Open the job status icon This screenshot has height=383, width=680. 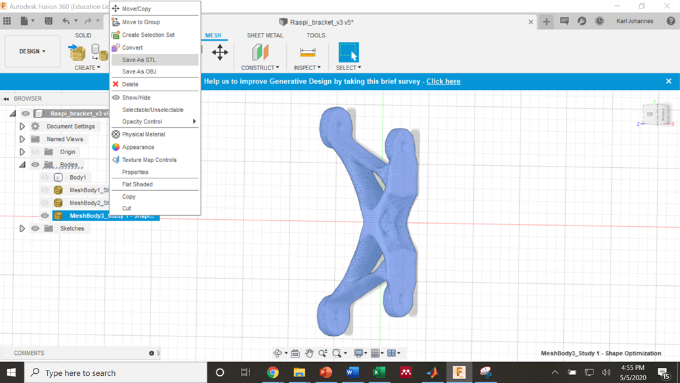(582, 21)
